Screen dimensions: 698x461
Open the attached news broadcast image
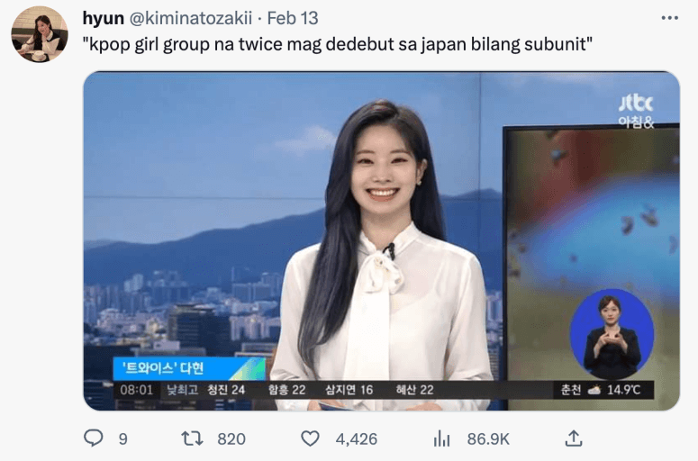pos(382,240)
